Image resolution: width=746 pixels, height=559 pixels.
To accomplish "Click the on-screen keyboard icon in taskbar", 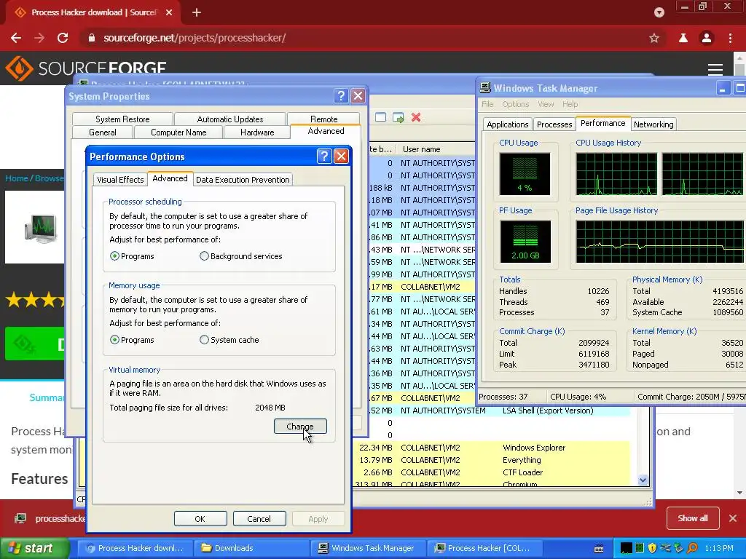I will click(599, 549).
